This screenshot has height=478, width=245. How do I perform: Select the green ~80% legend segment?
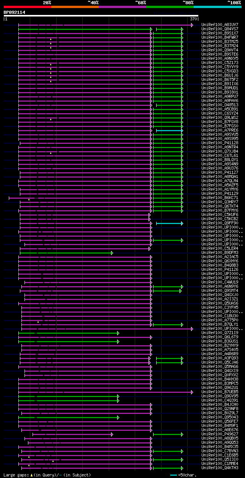(170, 7)
